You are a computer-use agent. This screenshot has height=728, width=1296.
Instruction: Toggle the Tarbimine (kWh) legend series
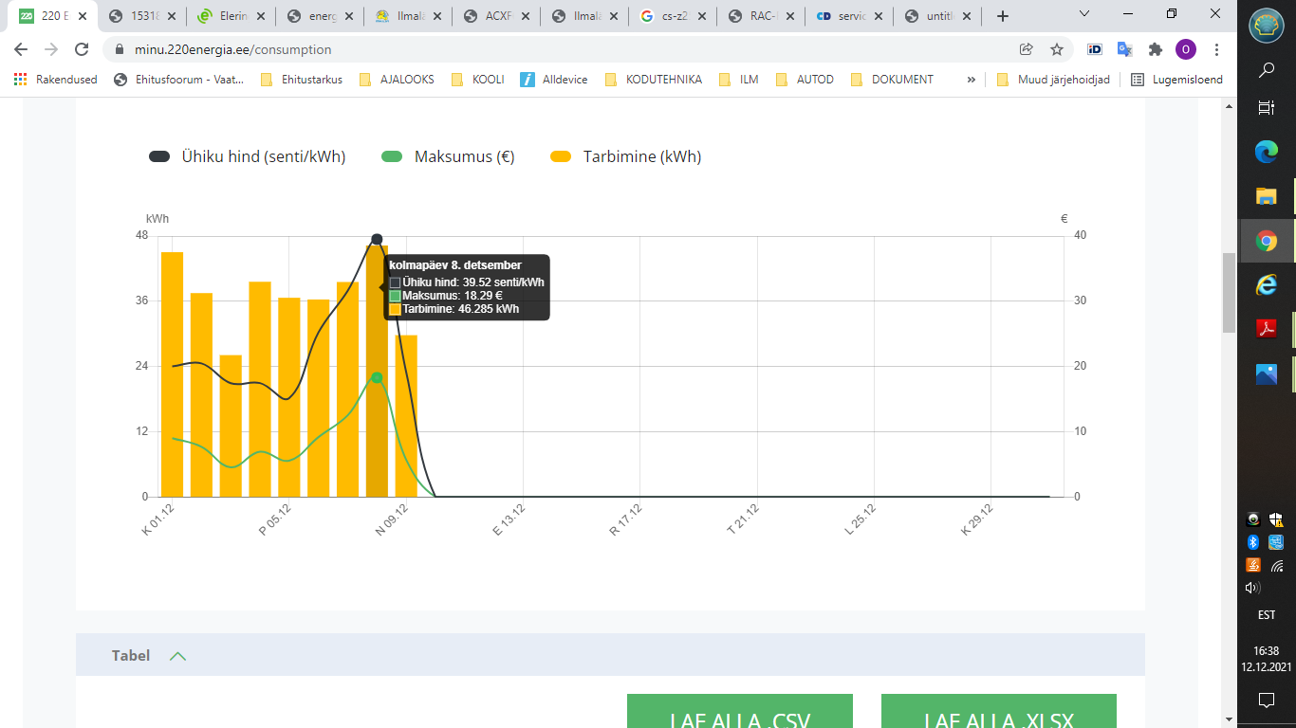626,156
